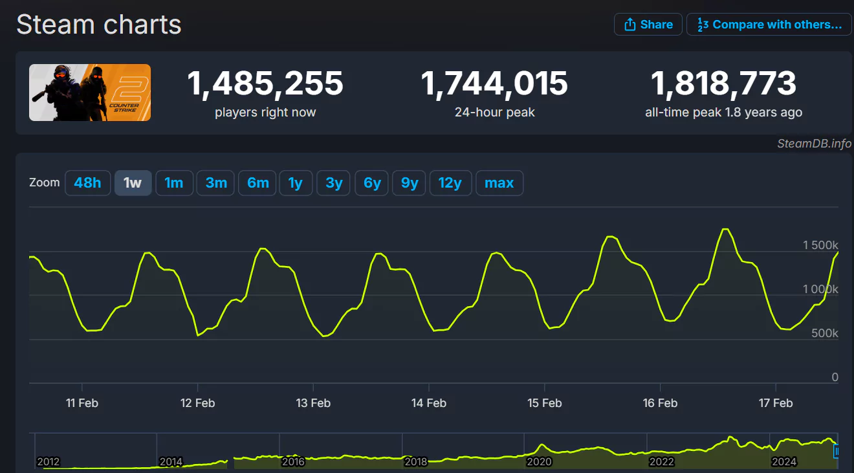Set chart zoom to 48h

[x=87, y=183]
